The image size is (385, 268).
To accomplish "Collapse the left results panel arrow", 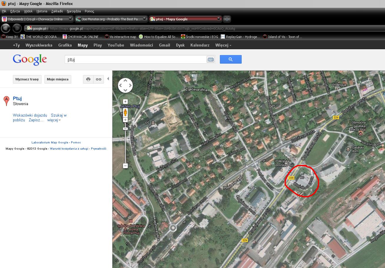I will (x=108, y=79).
